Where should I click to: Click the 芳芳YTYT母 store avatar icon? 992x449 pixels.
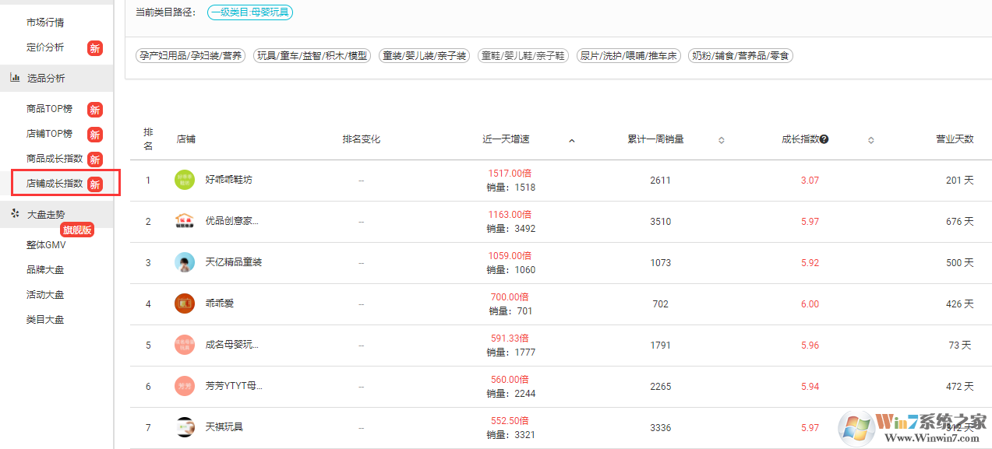coord(185,386)
